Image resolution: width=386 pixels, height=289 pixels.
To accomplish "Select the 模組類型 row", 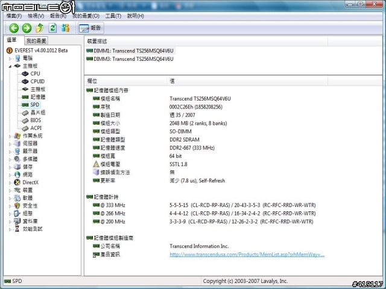I will pyautogui.click(x=142, y=131).
